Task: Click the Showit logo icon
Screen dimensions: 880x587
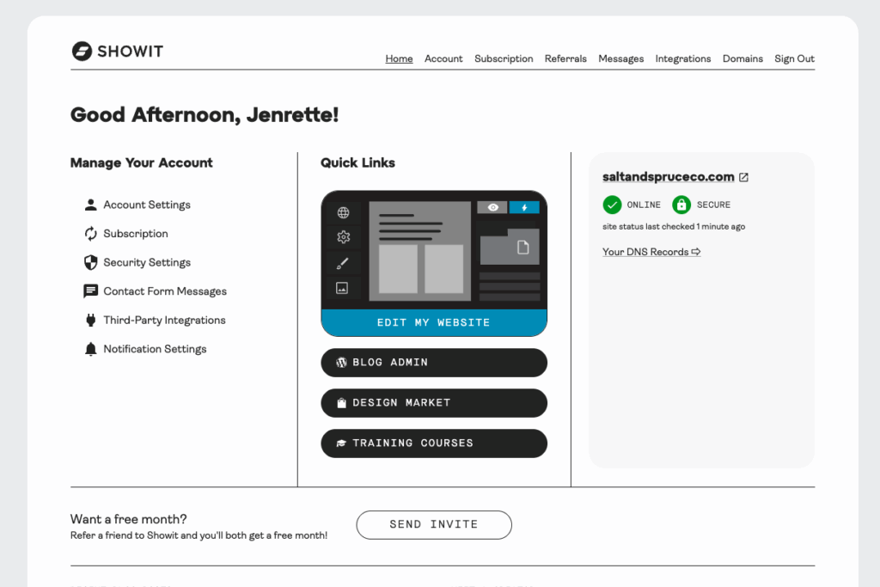Action: [x=82, y=51]
